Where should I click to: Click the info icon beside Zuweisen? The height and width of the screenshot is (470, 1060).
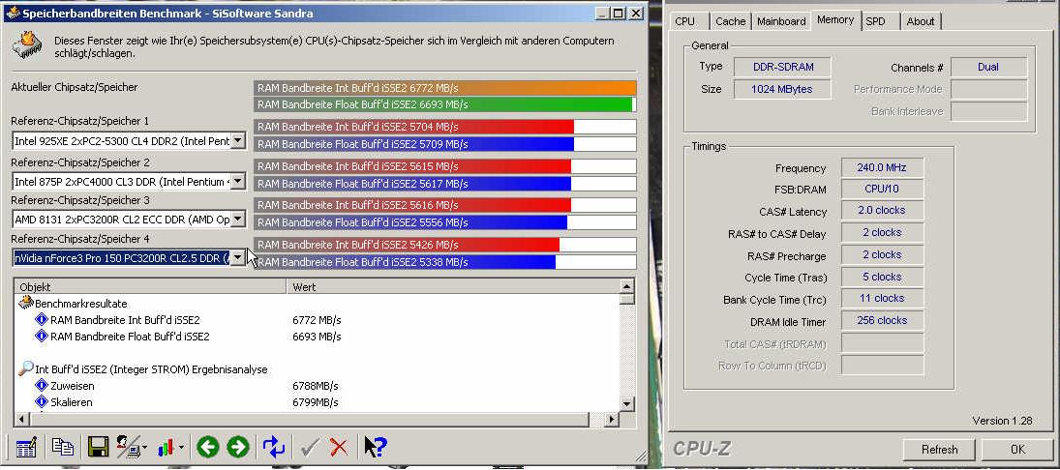(x=42, y=386)
